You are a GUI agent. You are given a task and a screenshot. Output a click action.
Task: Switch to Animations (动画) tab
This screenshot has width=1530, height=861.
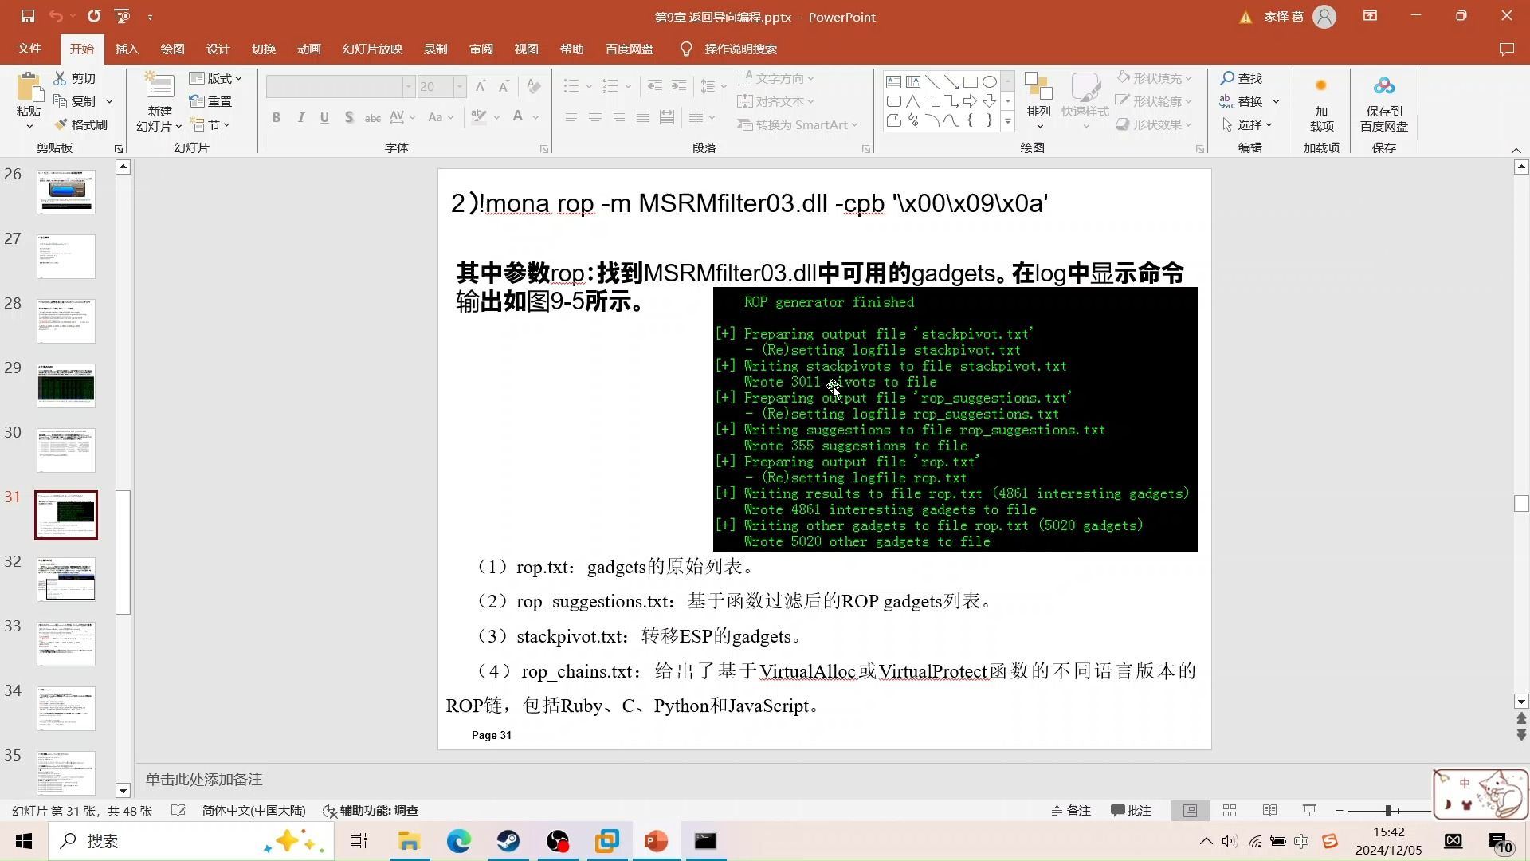tap(309, 49)
